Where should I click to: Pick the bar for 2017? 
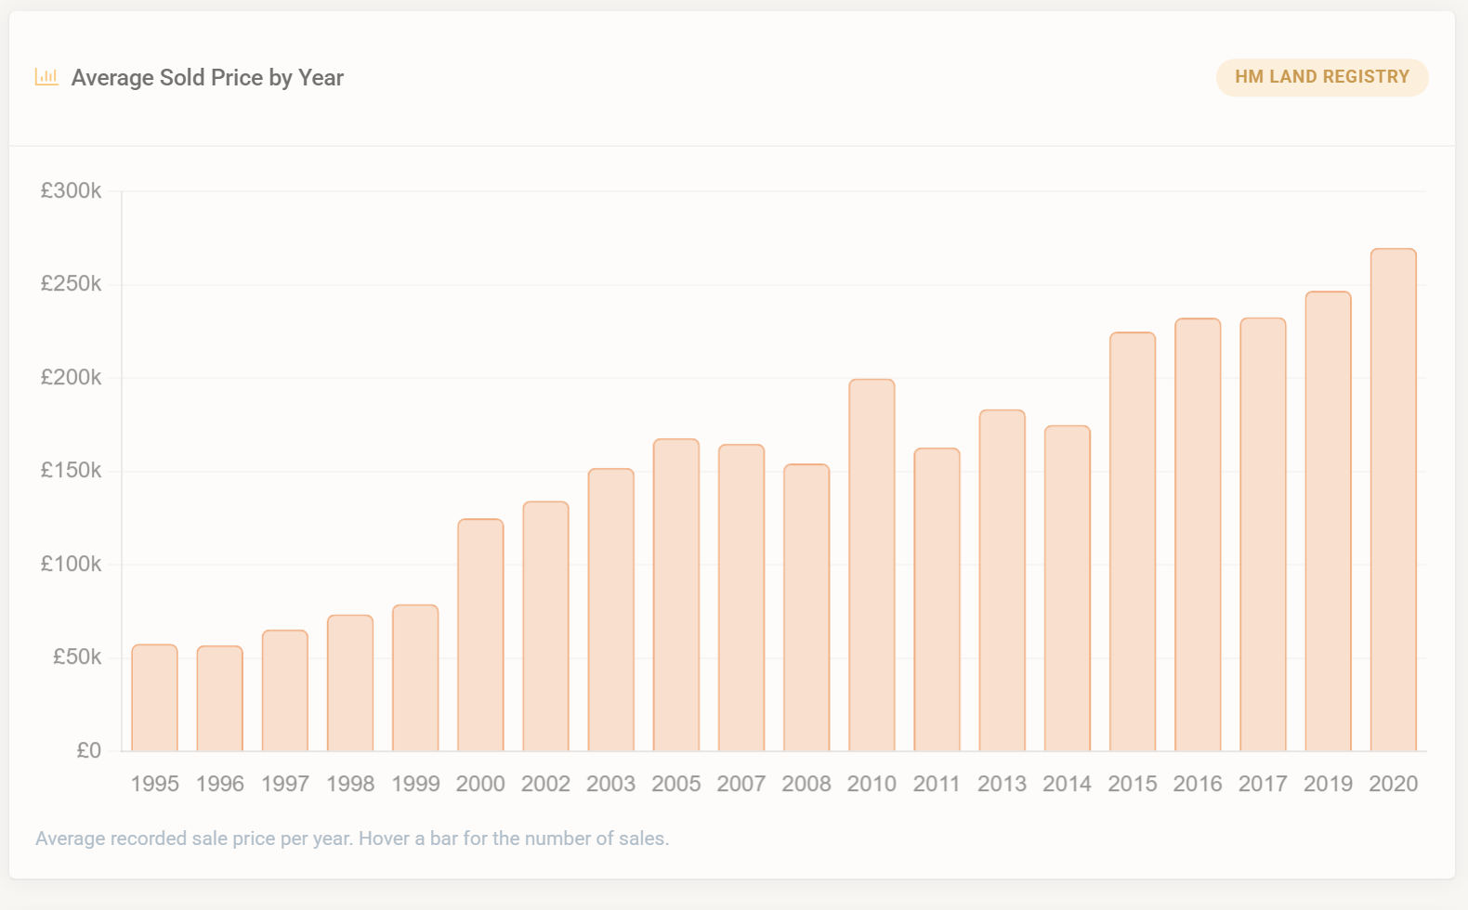pos(1263,535)
